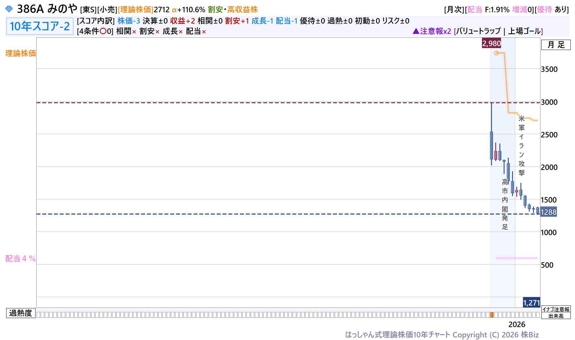Screen dimensions: 575x340
Task: Click the 上場ゴール warning label
Action: click(525, 31)
